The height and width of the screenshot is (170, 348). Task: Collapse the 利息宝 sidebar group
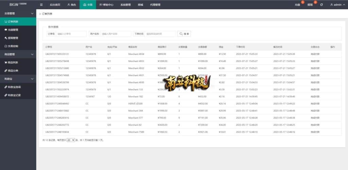click(x=18, y=79)
